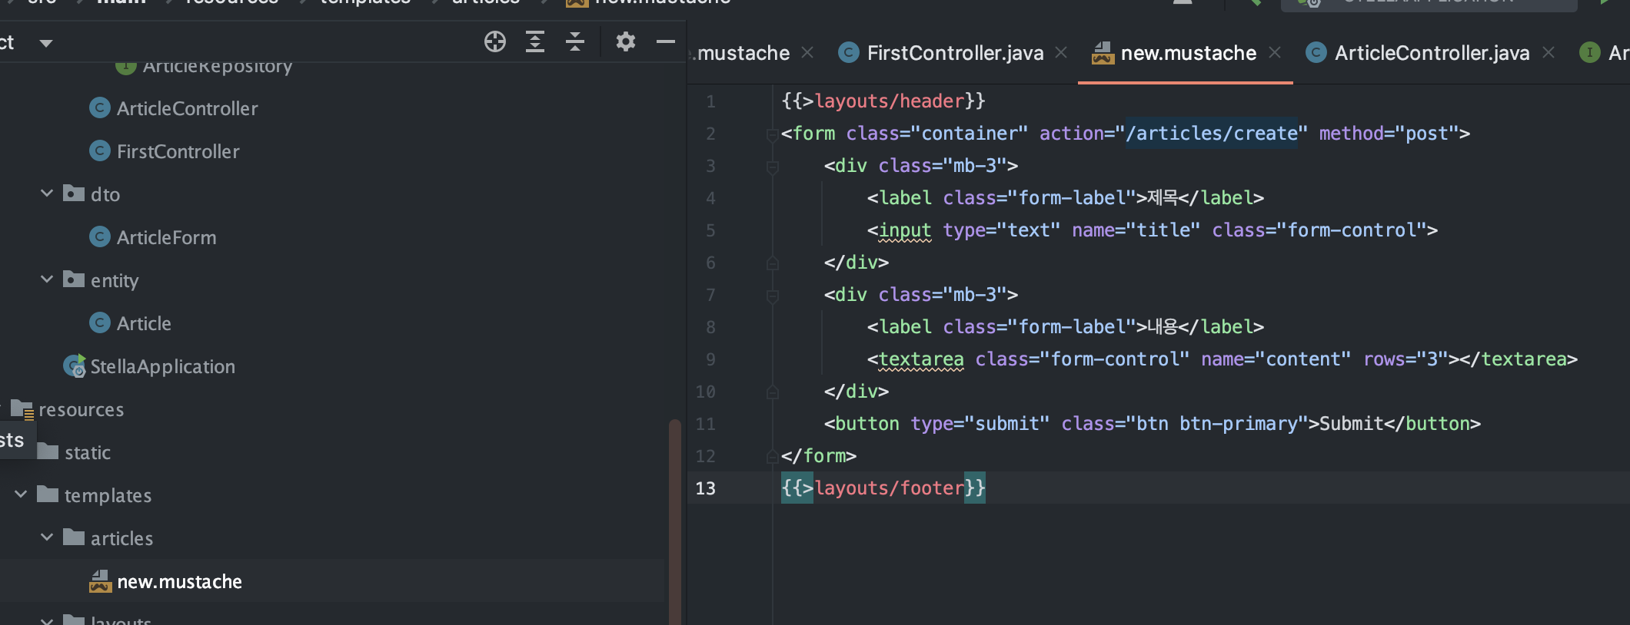1630x625 pixels.
Task: Click the interface icon on rightmost tab
Action: click(1589, 52)
